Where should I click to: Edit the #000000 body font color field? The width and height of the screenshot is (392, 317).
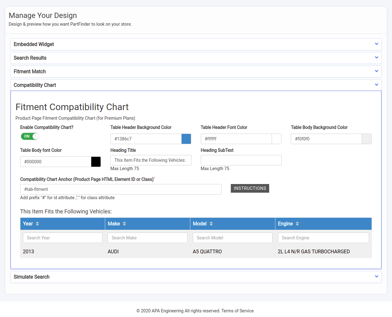pyautogui.click(x=56, y=162)
